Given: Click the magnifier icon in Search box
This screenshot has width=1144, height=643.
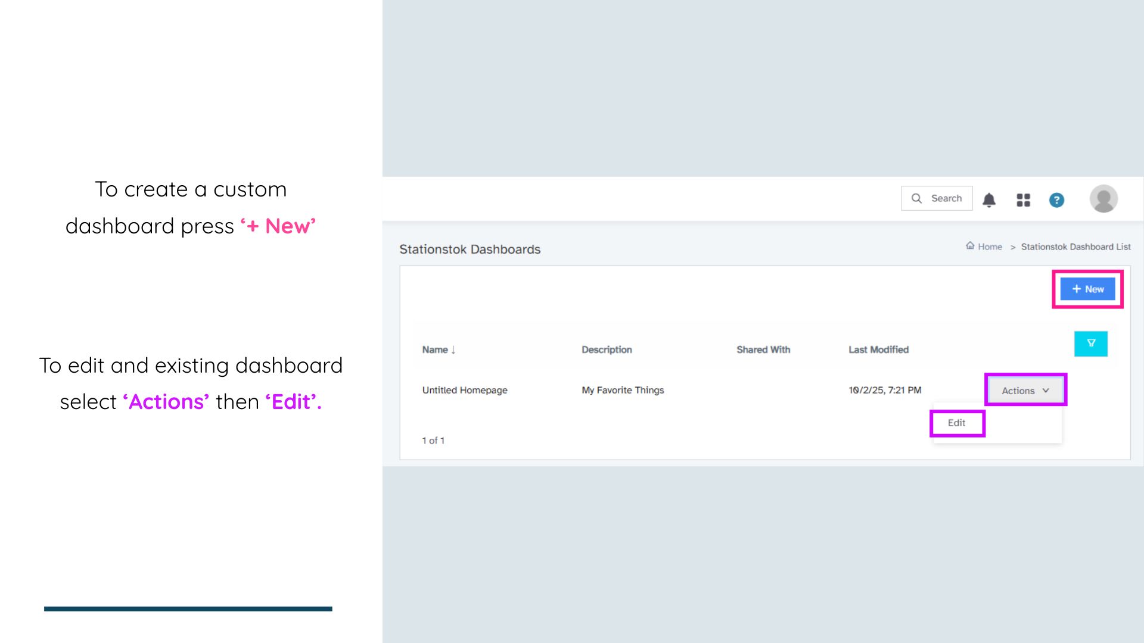Looking at the screenshot, I should pos(916,198).
